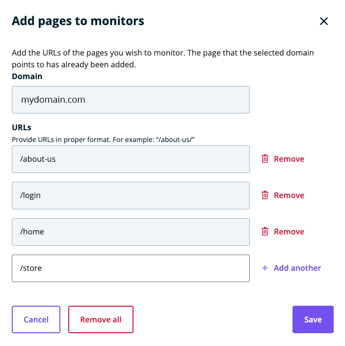Image resolution: width=345 pixels, height=346 pixels.
Task: Click the URLs section label
Action: point(22,127)
